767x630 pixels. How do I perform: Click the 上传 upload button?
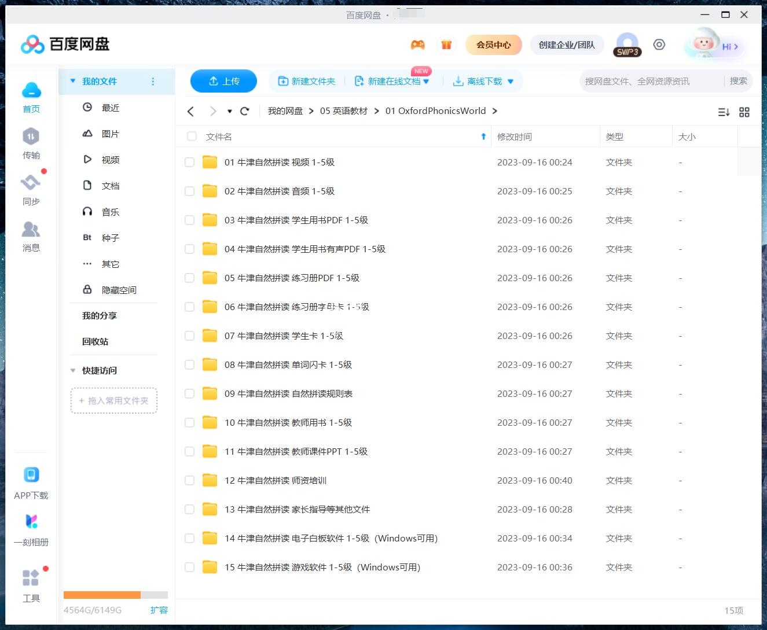(x=223, y=81)
